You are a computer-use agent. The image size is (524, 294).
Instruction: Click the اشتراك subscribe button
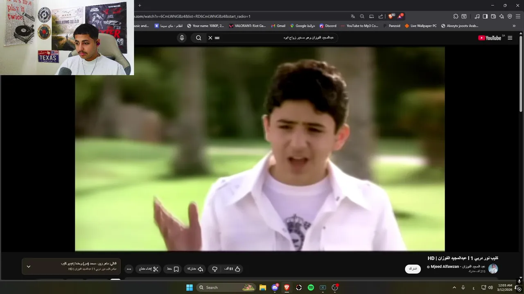413,269
